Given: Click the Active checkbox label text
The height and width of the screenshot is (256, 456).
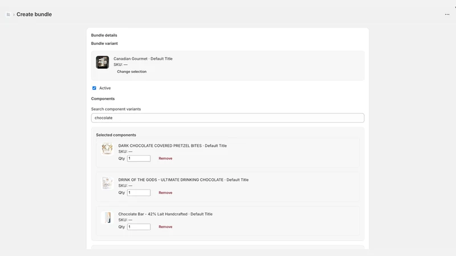Looking at the screenshot, I should tap(105, 88).
